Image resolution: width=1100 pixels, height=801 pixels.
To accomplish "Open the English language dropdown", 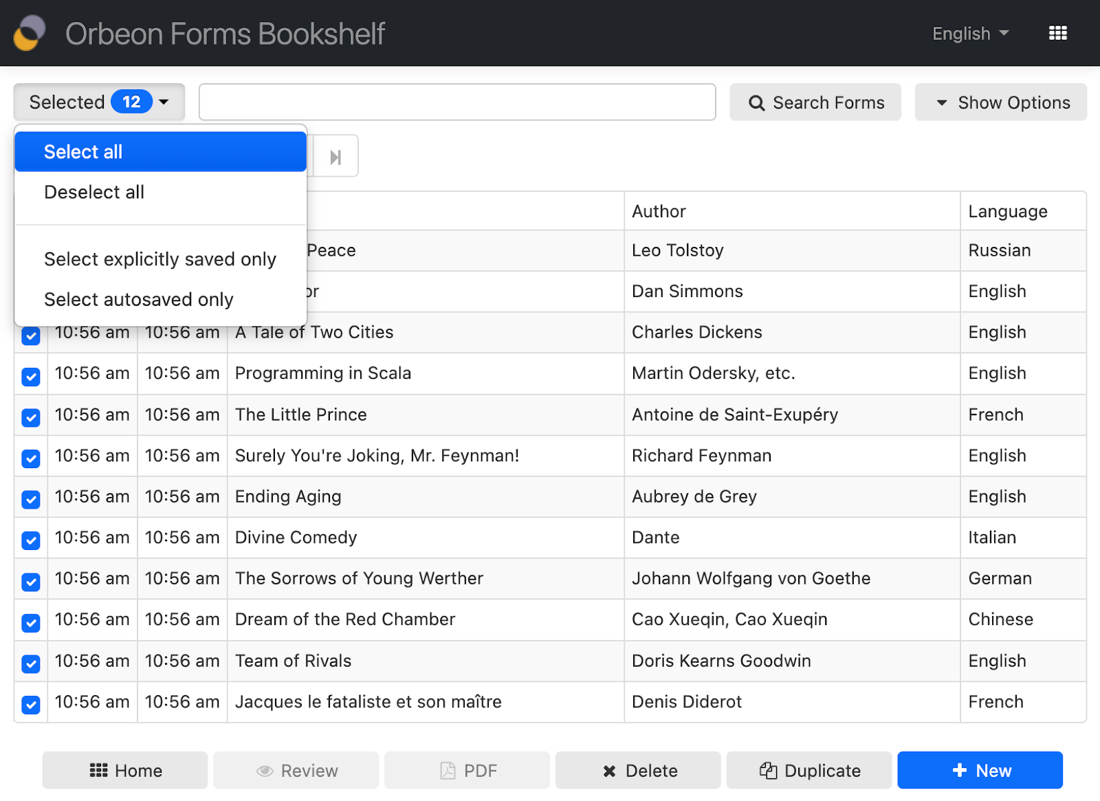I will click(970, 33).
